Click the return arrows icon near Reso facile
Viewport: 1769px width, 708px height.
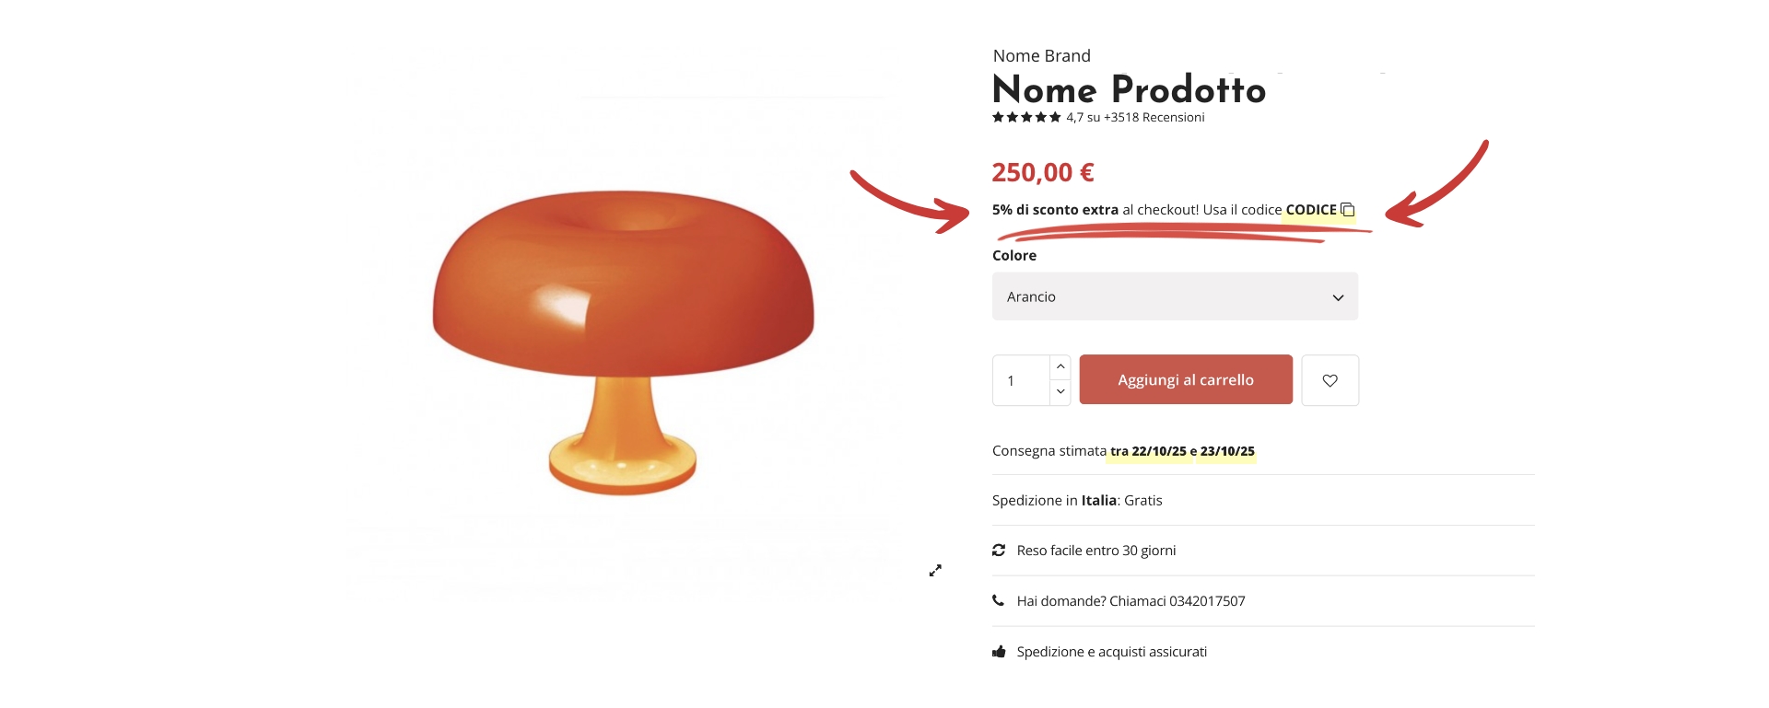998,551
